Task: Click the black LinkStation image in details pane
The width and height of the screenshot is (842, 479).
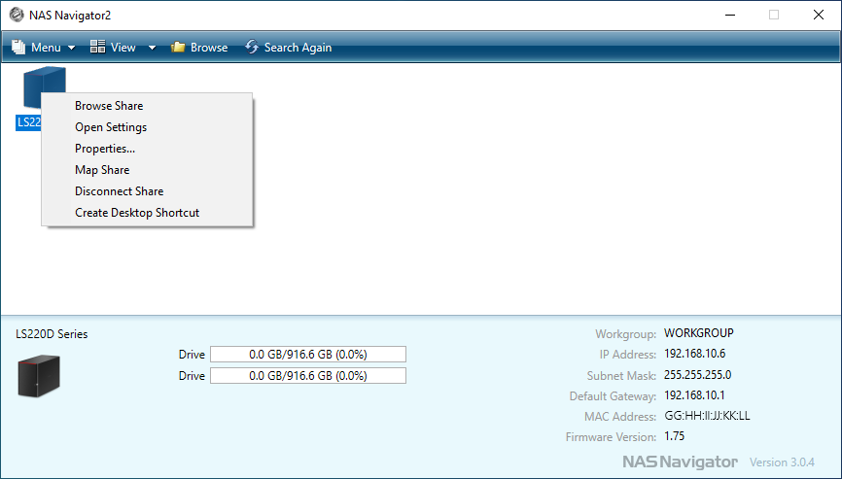Action: tap(39, 375)
